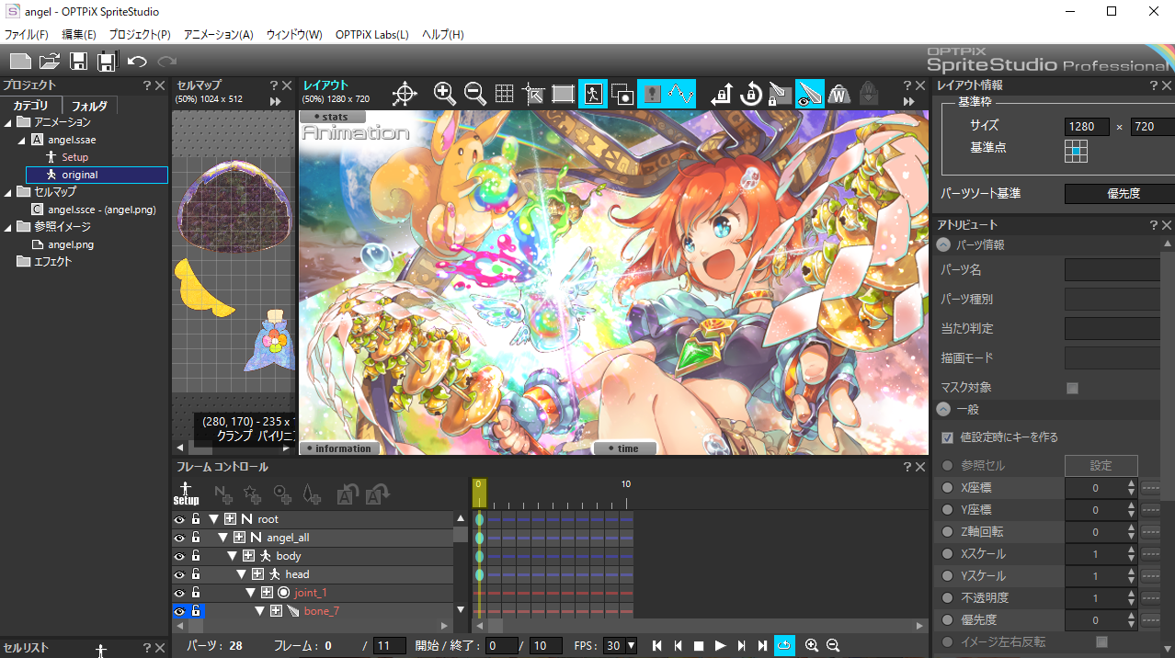Image resolution: width=1175 pixels, height=658 pixels.
Task: Open the 編集(E) menu
Action: tap(79, 35)
